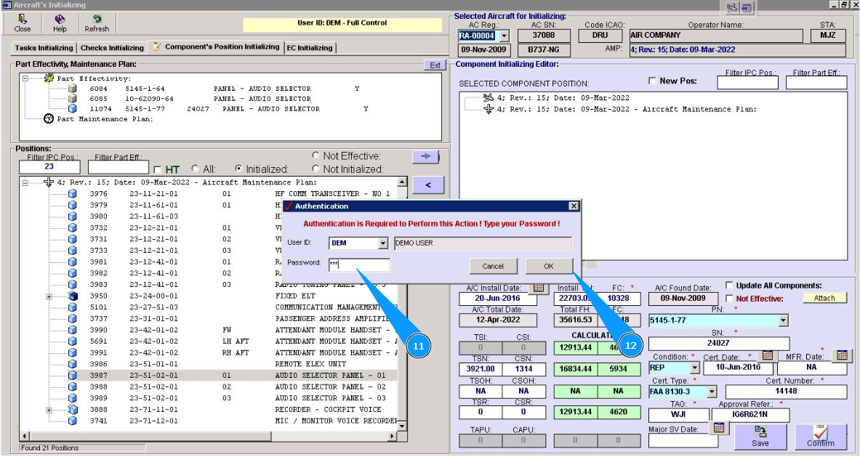Open calendar next to Major SV Date
Screen dimensions: 860x457
(x=719, y=427)
